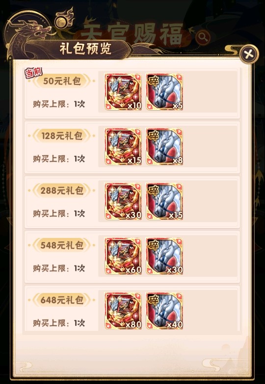Open the treasure chest x80 in 648元礼包

(x=123, y=311)
